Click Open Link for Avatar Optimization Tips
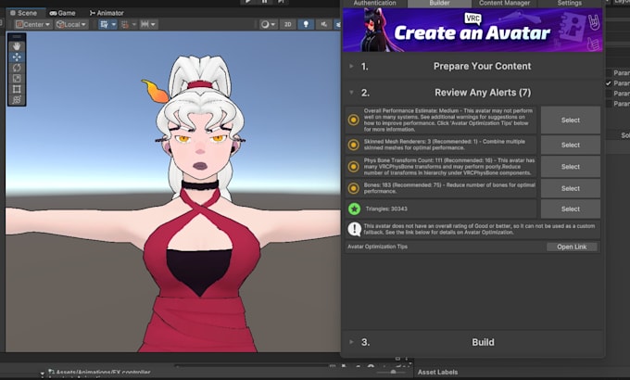The width and height of the screenshot is (630, 380). point(572,247)
